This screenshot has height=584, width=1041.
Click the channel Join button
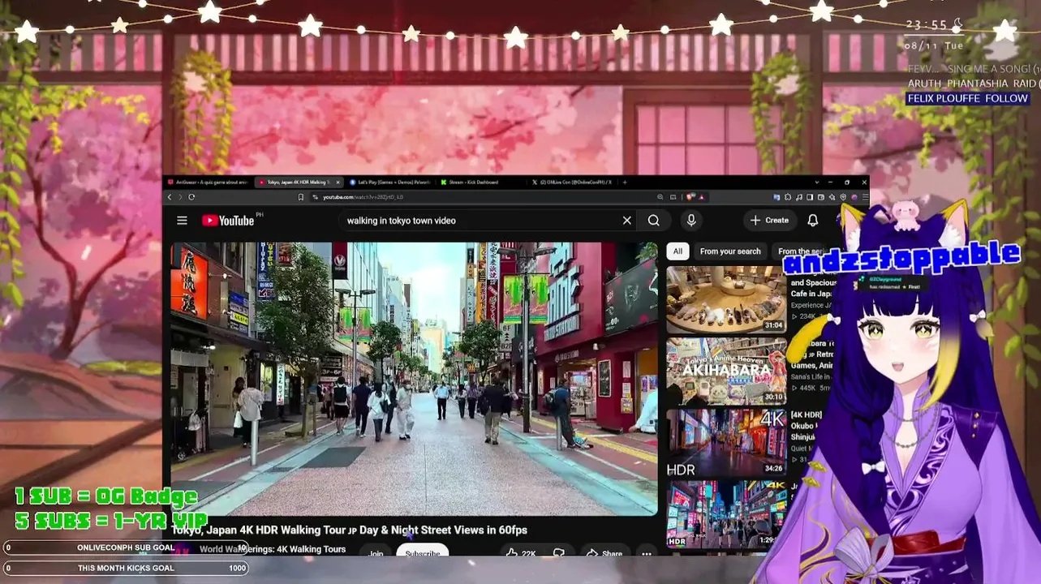(x=376, y=553)
